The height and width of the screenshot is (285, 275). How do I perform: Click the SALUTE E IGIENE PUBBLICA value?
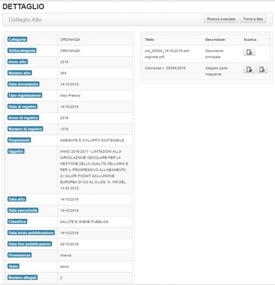[84, 222]
